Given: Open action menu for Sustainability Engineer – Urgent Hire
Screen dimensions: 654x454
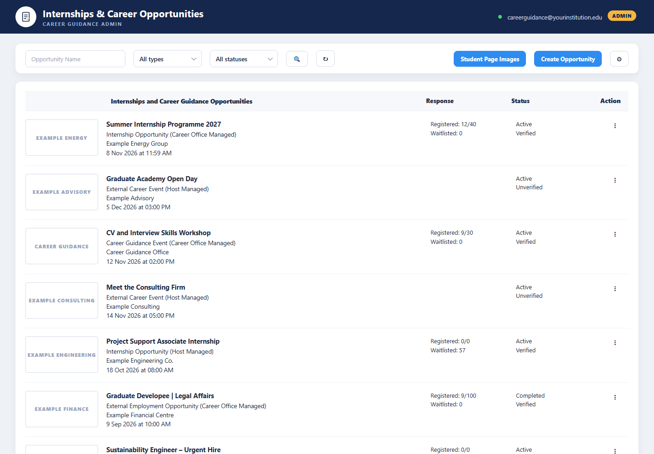Looking at the screenshot, I should tap(615, 451).
